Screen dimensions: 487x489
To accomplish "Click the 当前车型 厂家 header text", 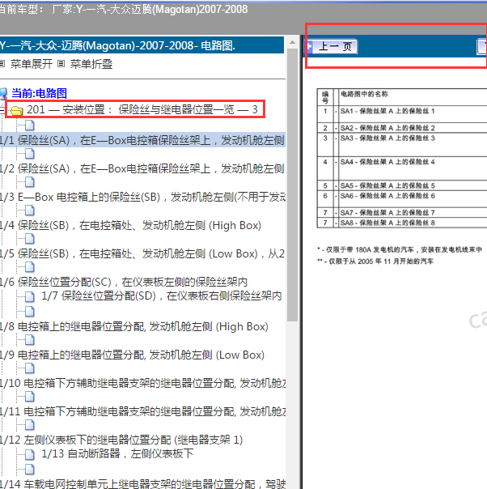I will [124, 10].
